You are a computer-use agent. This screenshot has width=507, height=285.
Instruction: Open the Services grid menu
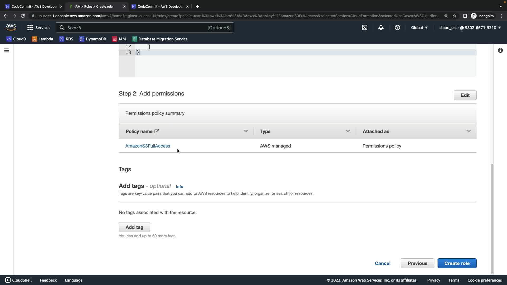[39, 27]
